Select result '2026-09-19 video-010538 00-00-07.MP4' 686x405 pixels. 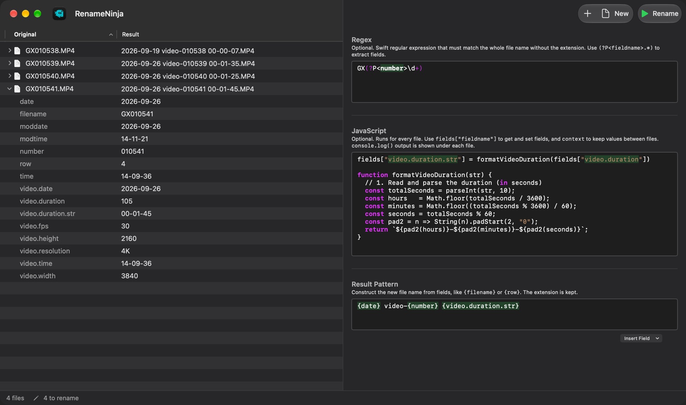point(187,51)
